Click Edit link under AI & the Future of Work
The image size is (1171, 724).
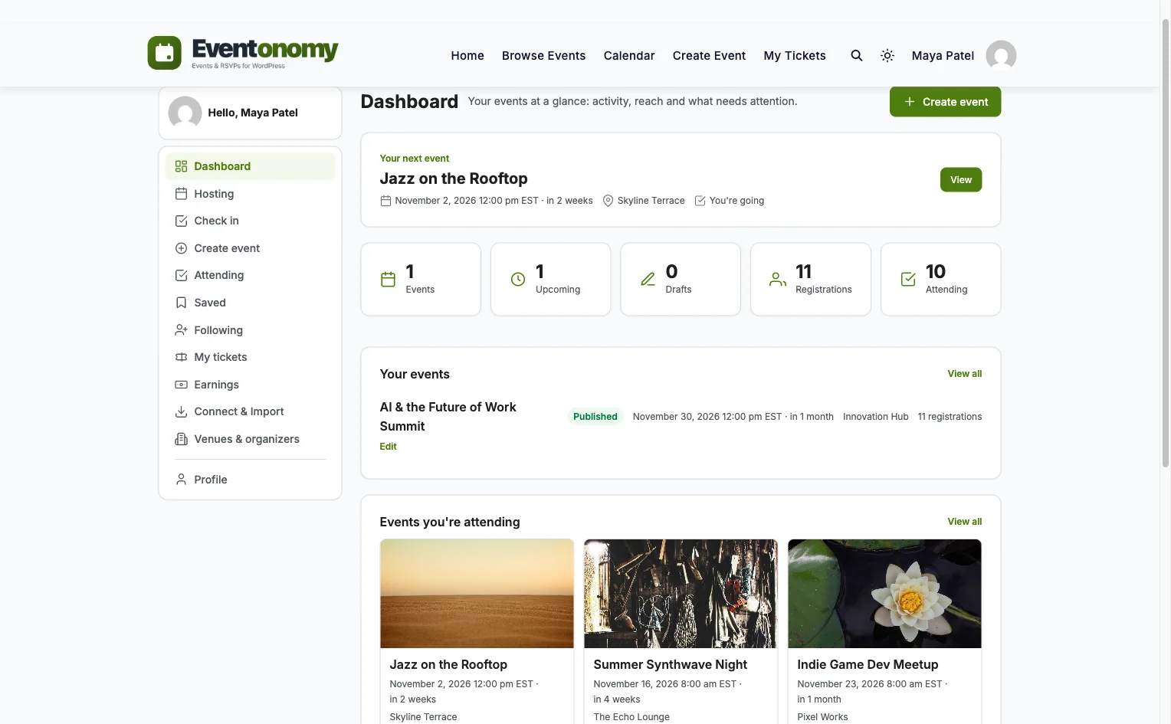[388, 447]
